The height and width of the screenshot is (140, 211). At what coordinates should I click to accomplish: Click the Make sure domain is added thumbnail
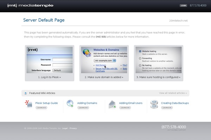pos(104,60)
